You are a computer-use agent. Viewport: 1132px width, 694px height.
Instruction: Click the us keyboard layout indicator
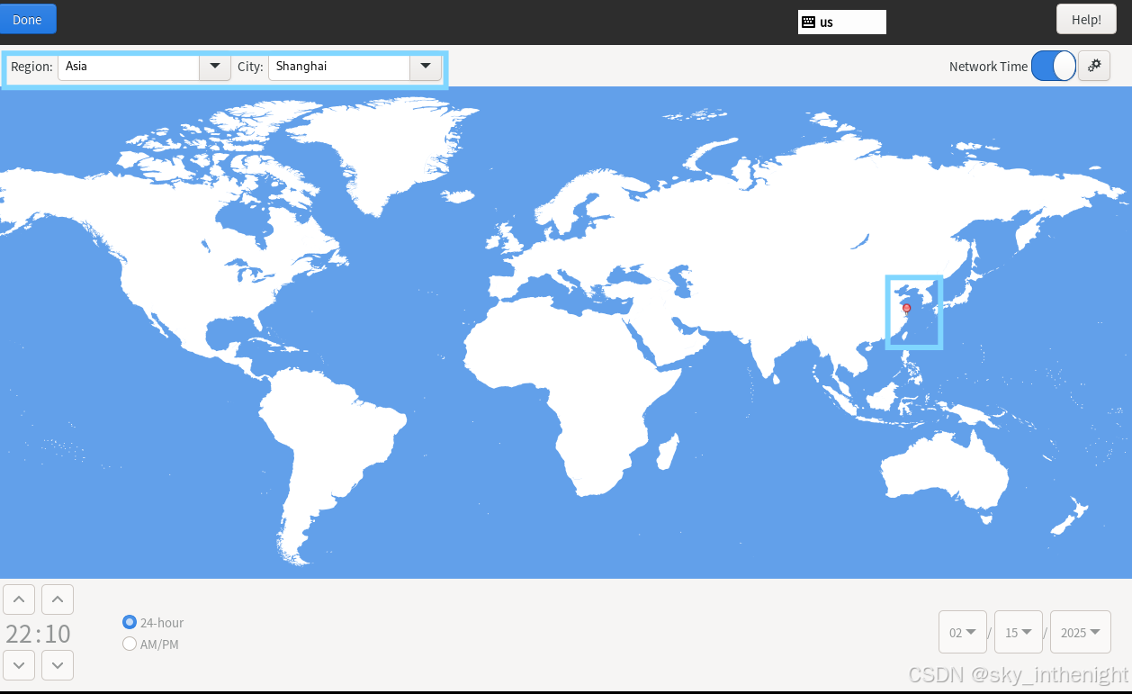click(x=841, y=22)
